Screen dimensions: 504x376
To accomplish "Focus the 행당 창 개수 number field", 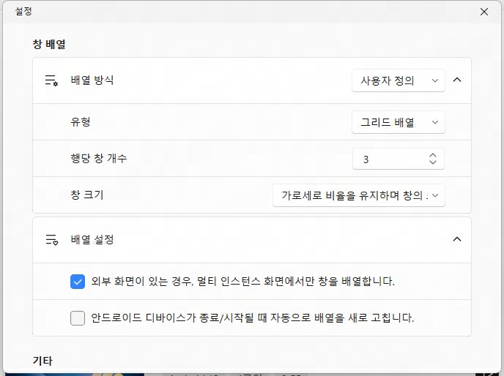I will [x=390, y=159].
